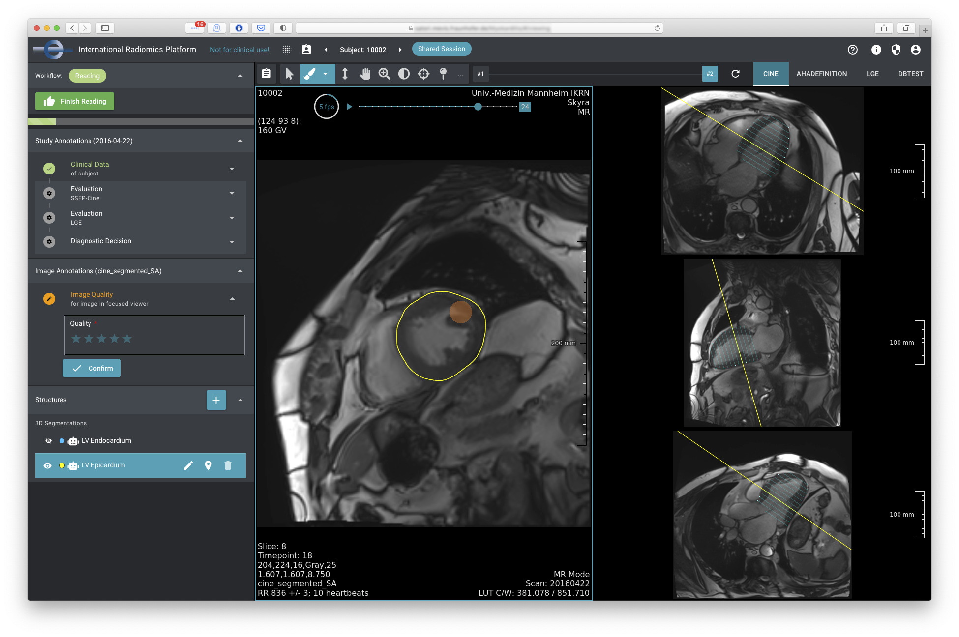
Task: Click the LV Endocardium blue color dot
Action: [x=62, y=441]
